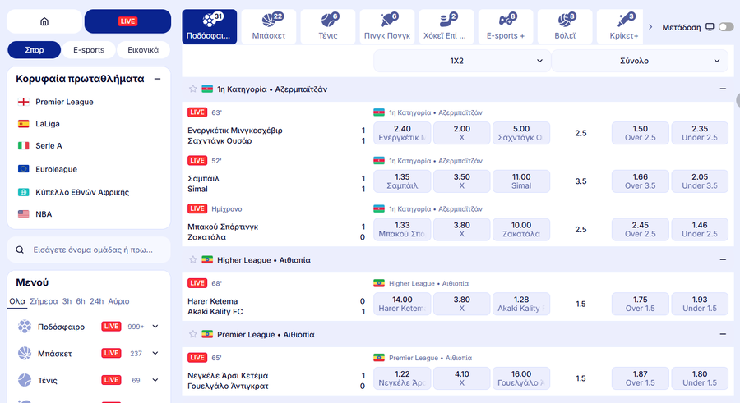Toggle the Μετάδοση broadcast switch

point(726,27)
